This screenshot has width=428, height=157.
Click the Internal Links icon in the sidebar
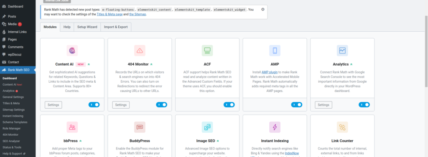tap(4, 32)
